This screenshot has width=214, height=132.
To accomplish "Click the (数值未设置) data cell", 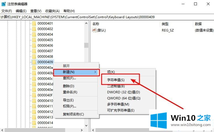I will (x=204, y=30).
